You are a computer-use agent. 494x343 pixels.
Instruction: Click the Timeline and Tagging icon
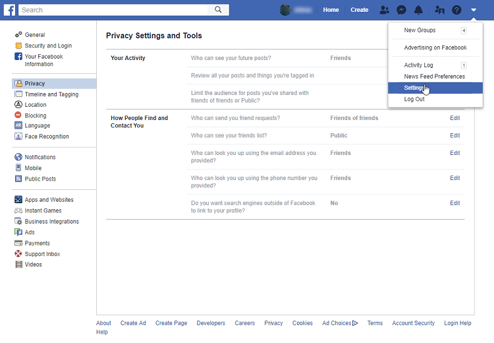[x=18, y=94]
